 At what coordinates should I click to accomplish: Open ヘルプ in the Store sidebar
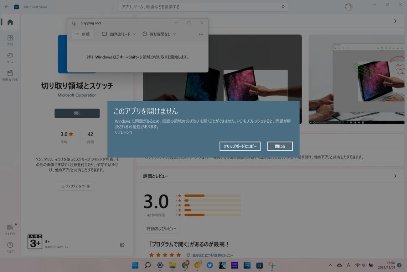point(10,247)
